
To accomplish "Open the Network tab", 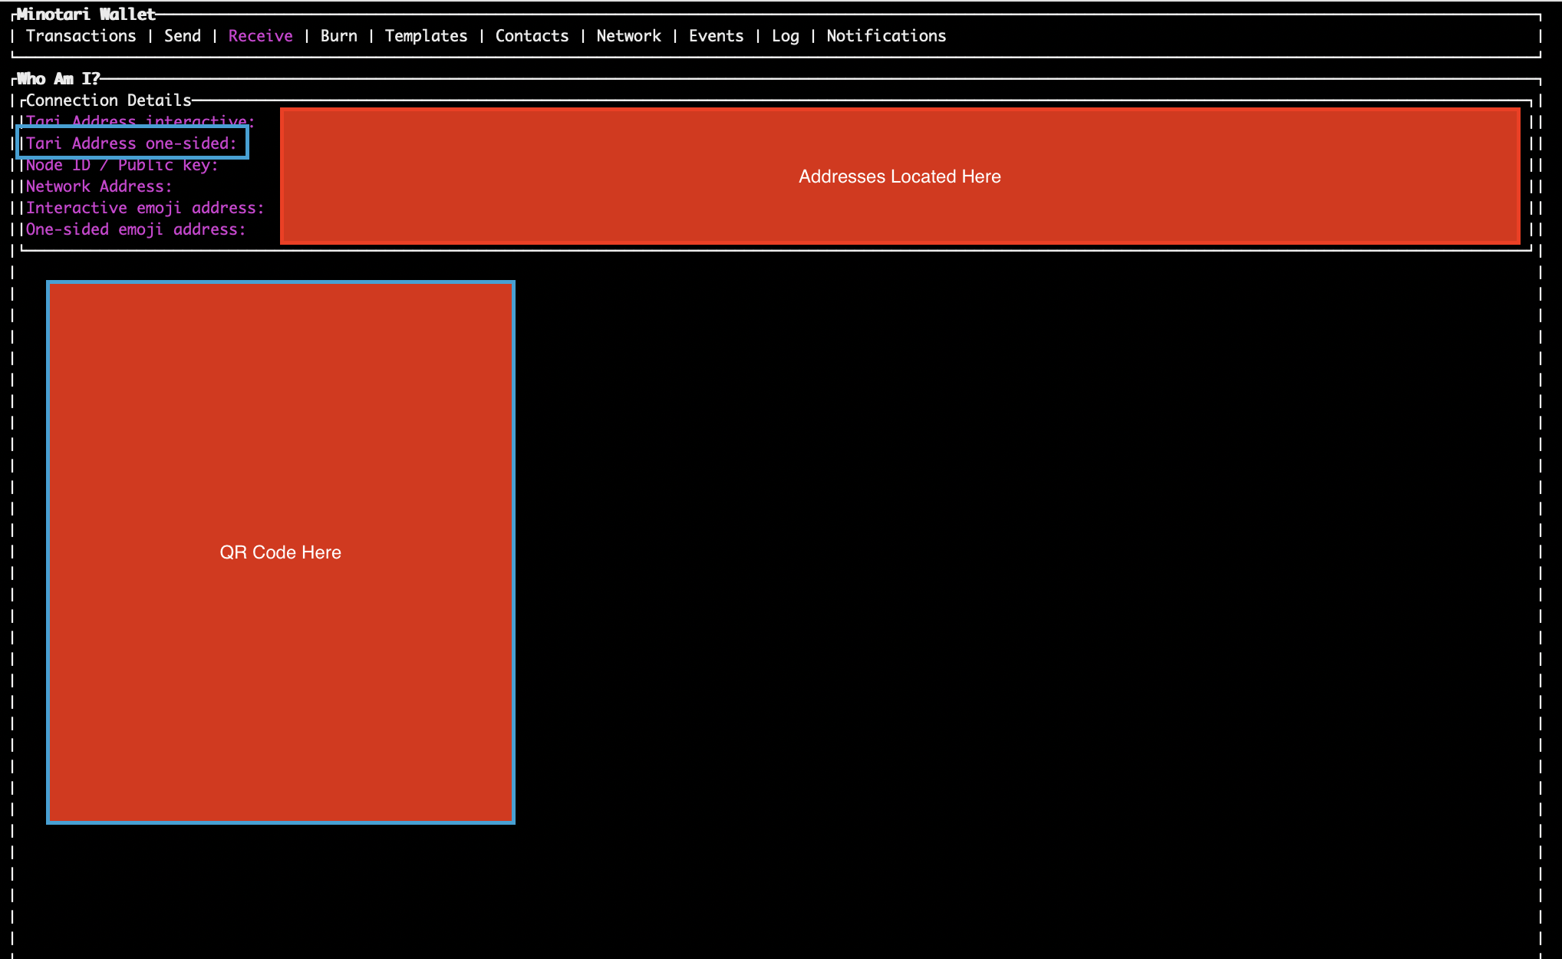I will click(x=628, y=36).
